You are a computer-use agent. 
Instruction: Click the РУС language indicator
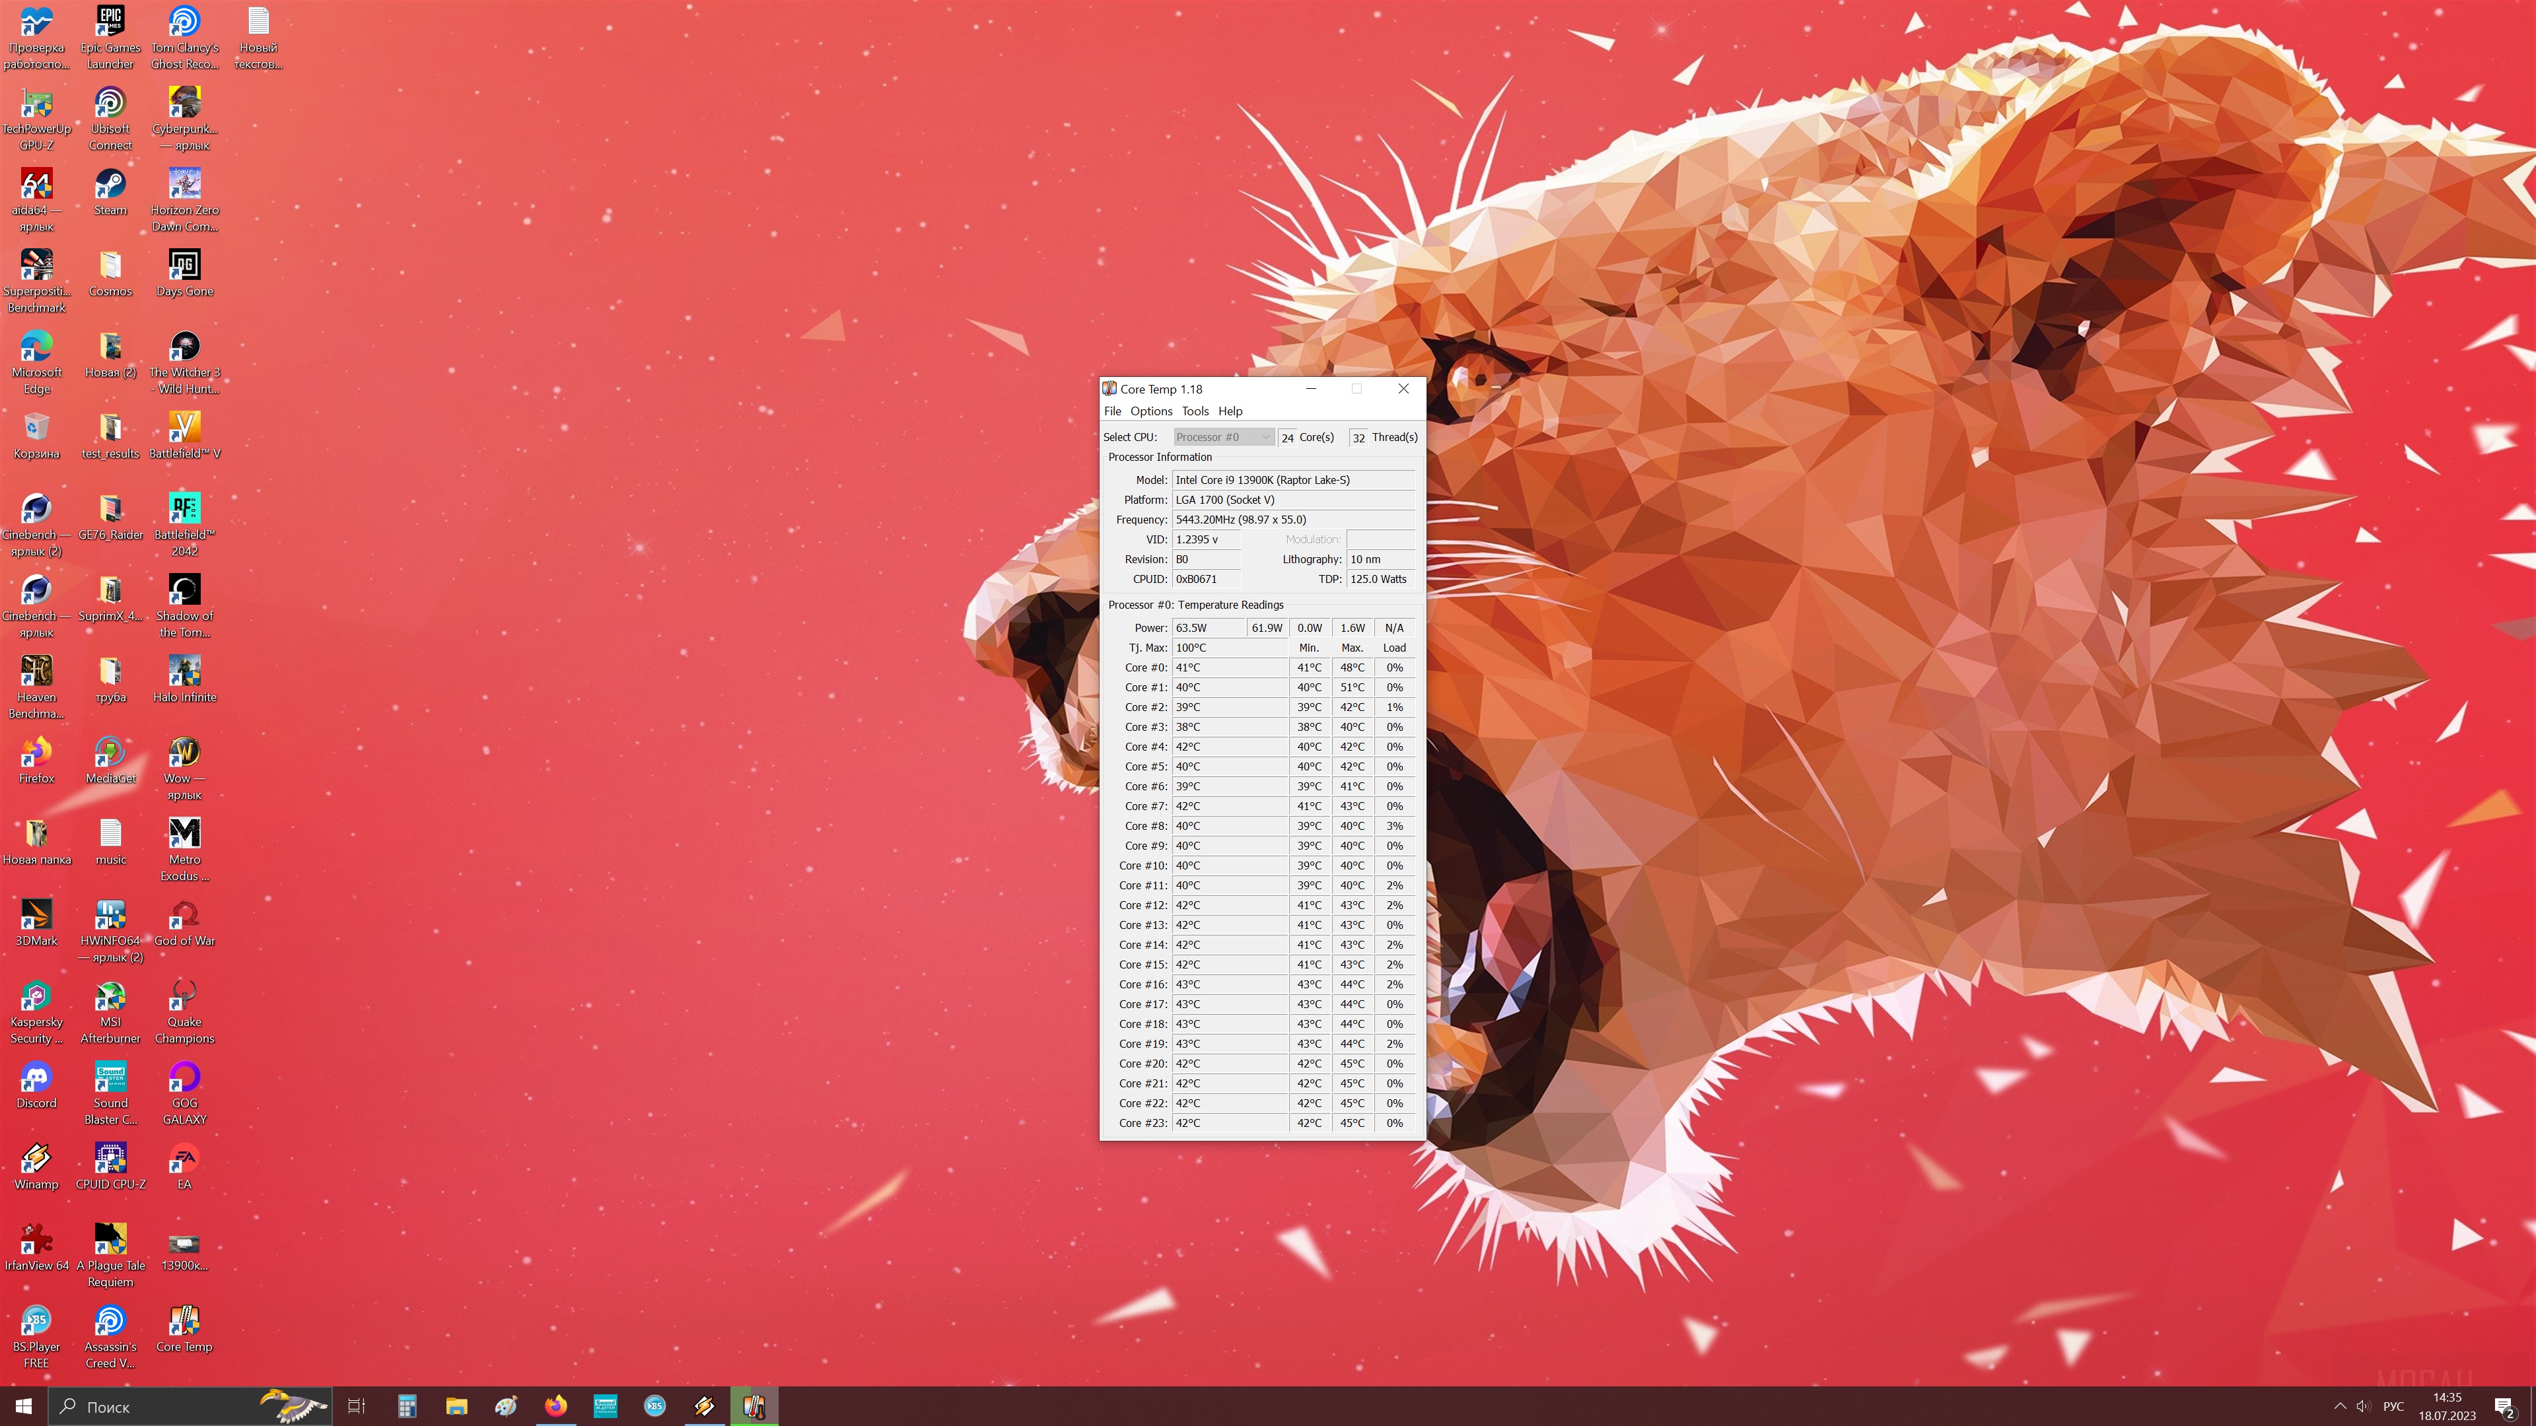click(x=2393, y=1406)
